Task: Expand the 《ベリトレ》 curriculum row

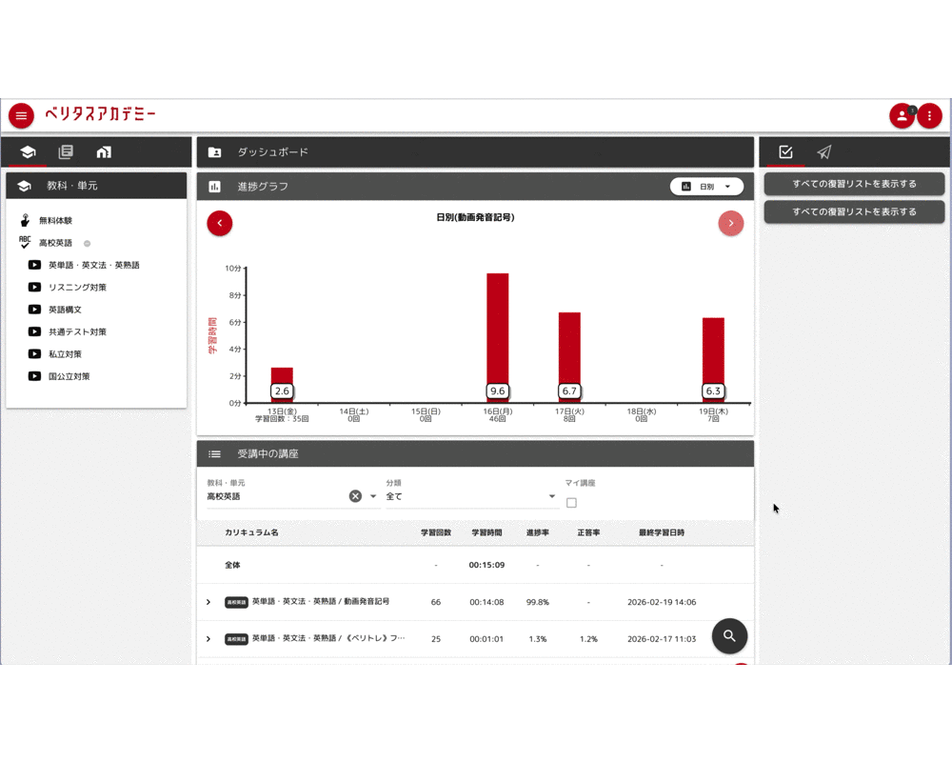Action: pyautogui.click(x=208, y=639)
